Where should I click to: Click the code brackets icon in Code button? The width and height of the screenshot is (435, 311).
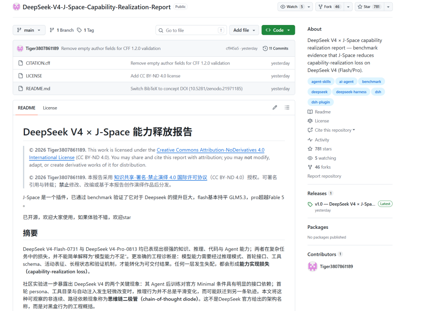point(268,30)
